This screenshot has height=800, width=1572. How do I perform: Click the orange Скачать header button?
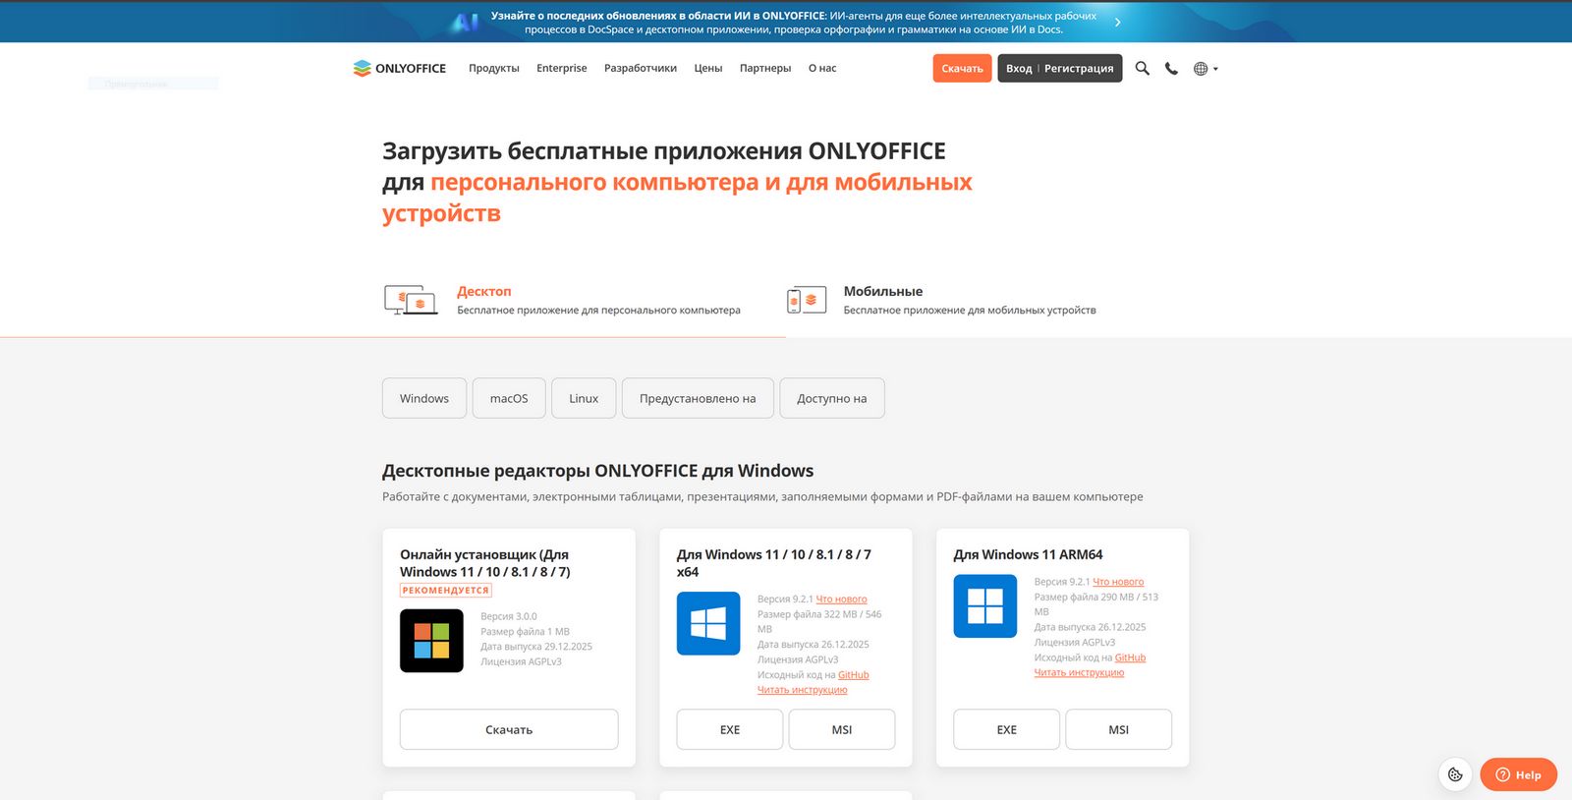coord(962,68)
